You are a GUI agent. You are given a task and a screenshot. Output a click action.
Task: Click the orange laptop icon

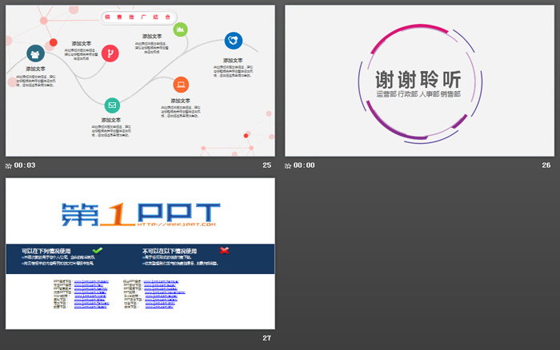(x=181, y=84)
